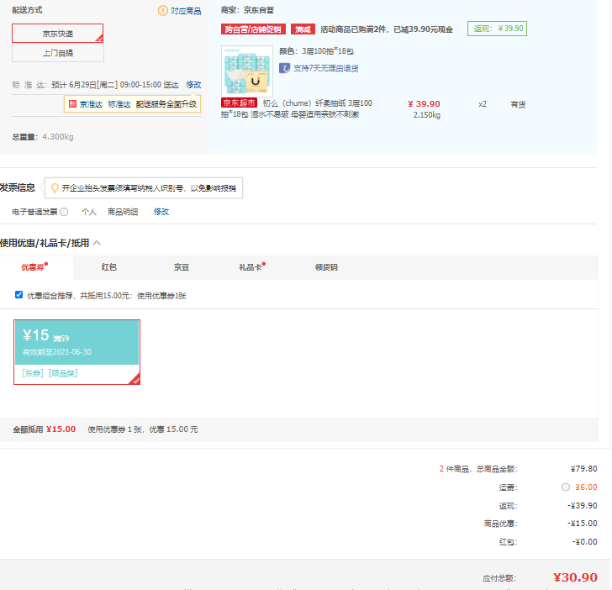Click the help icon beside 电子普通发票
Viewport: 612px width, 590px height.
click(x=64, y=212)
